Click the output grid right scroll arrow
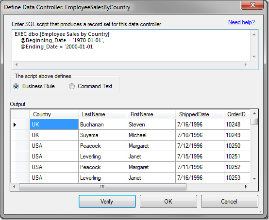The height and width of the screenshot is (220, 269). click(246, 187)
